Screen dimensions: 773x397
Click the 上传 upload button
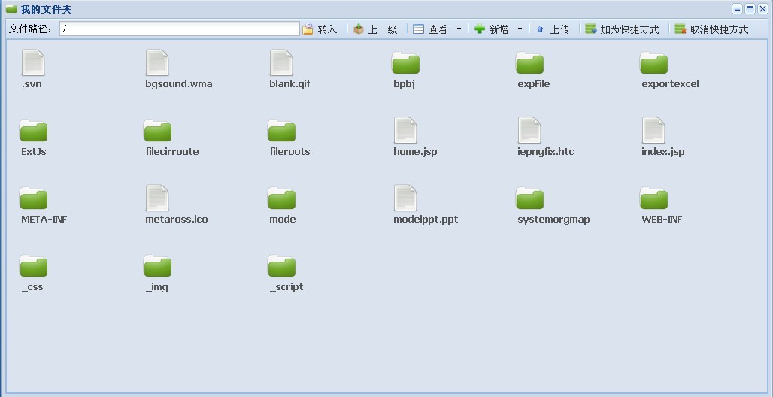click(553, 29)
